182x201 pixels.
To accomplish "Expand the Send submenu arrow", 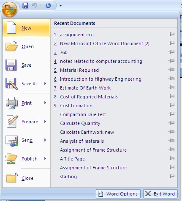I will [45, 140].
